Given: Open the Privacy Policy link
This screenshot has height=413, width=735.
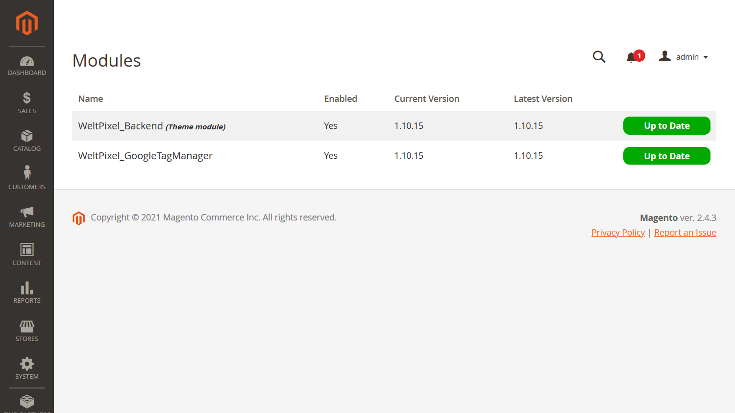Looking at the screenshot, I should [x=618, y=233].
